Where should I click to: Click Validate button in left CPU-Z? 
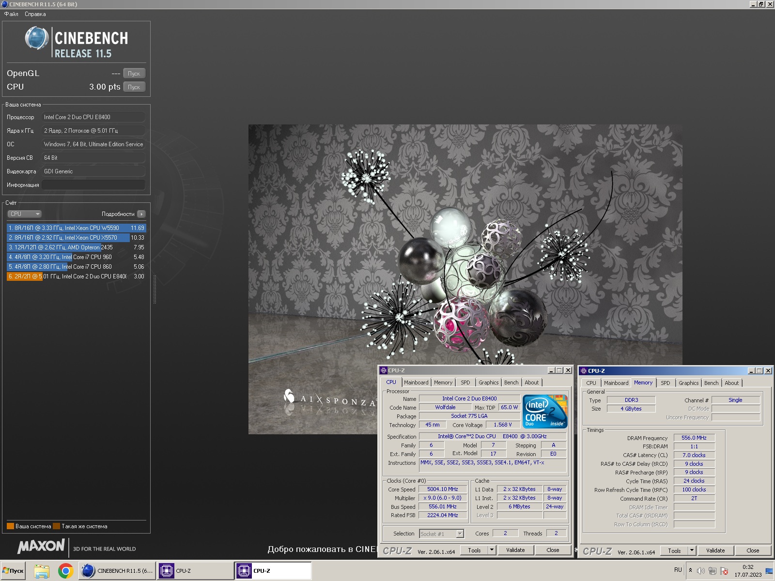515,550
